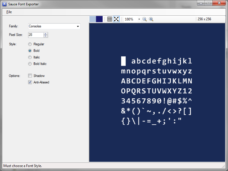Increase Pixel Size with up arrow
Image resolution: width=228 pixels, height=171 pixels.
[46, 34]
